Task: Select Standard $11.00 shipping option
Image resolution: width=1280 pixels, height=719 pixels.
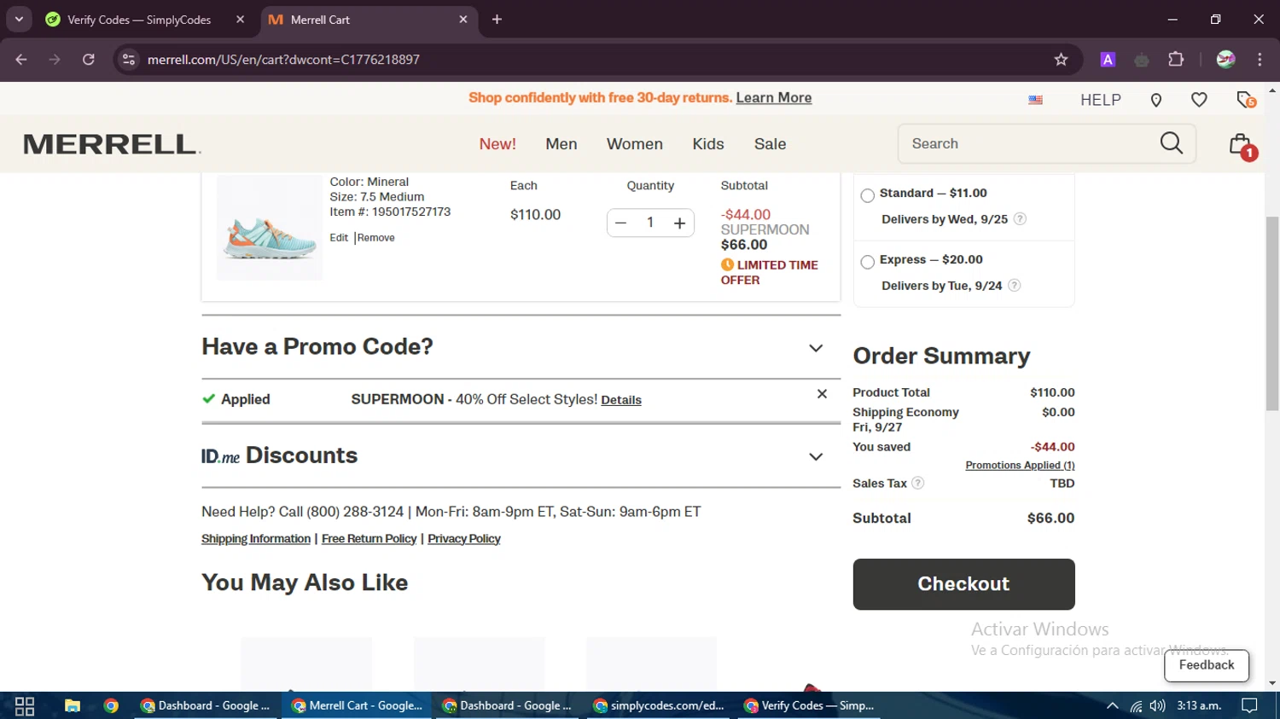Action: [868, 196]
